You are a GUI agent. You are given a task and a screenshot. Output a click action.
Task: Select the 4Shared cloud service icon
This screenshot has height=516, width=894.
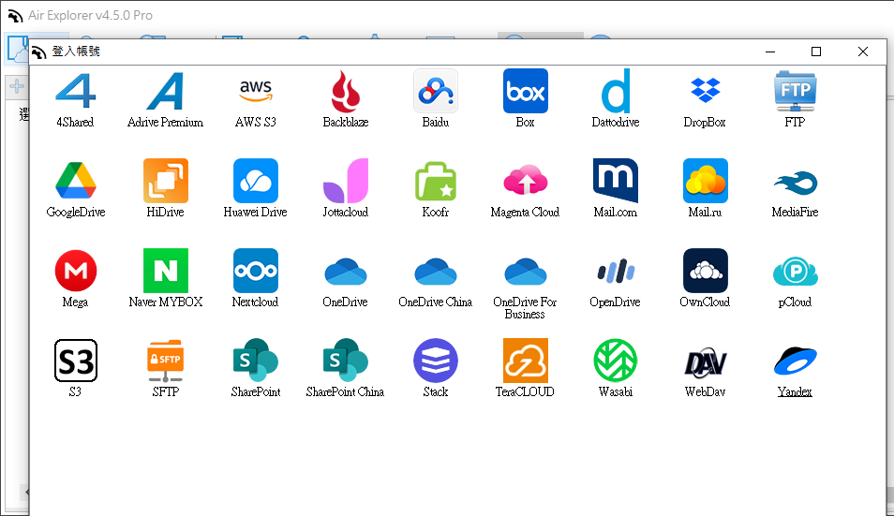click(x=75, y=91)
